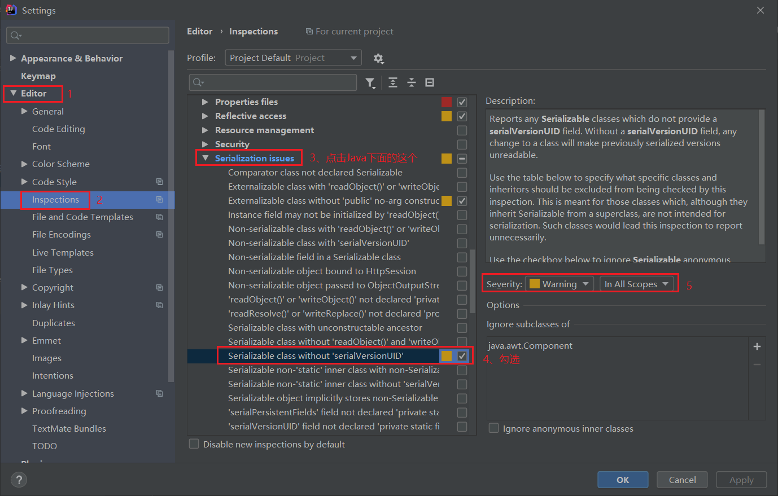
Task: Expand the Emmet settings node
Action: tap(24, 340)
